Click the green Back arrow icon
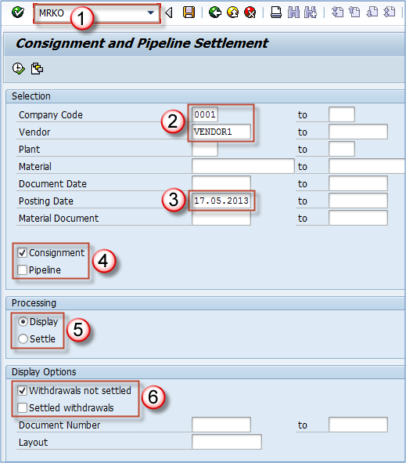 [x=215, y=13]
